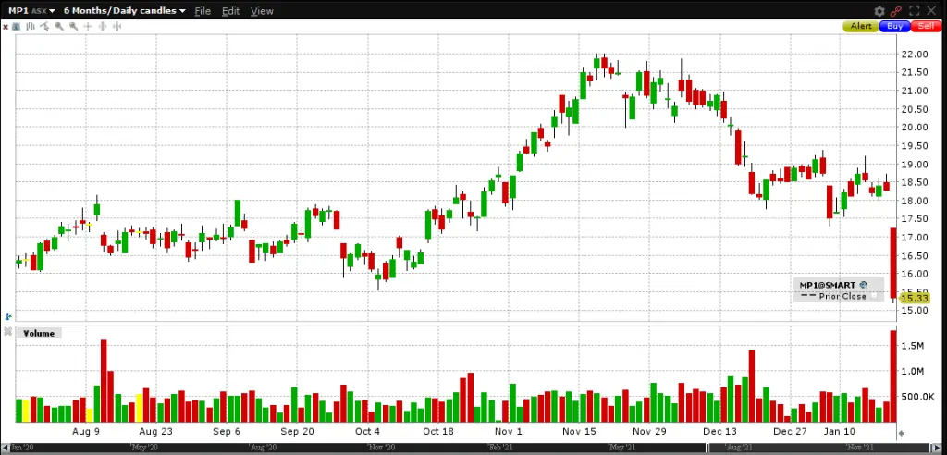Select the crosshair cursor tool
947x455 pixels.
click(89, 27)
